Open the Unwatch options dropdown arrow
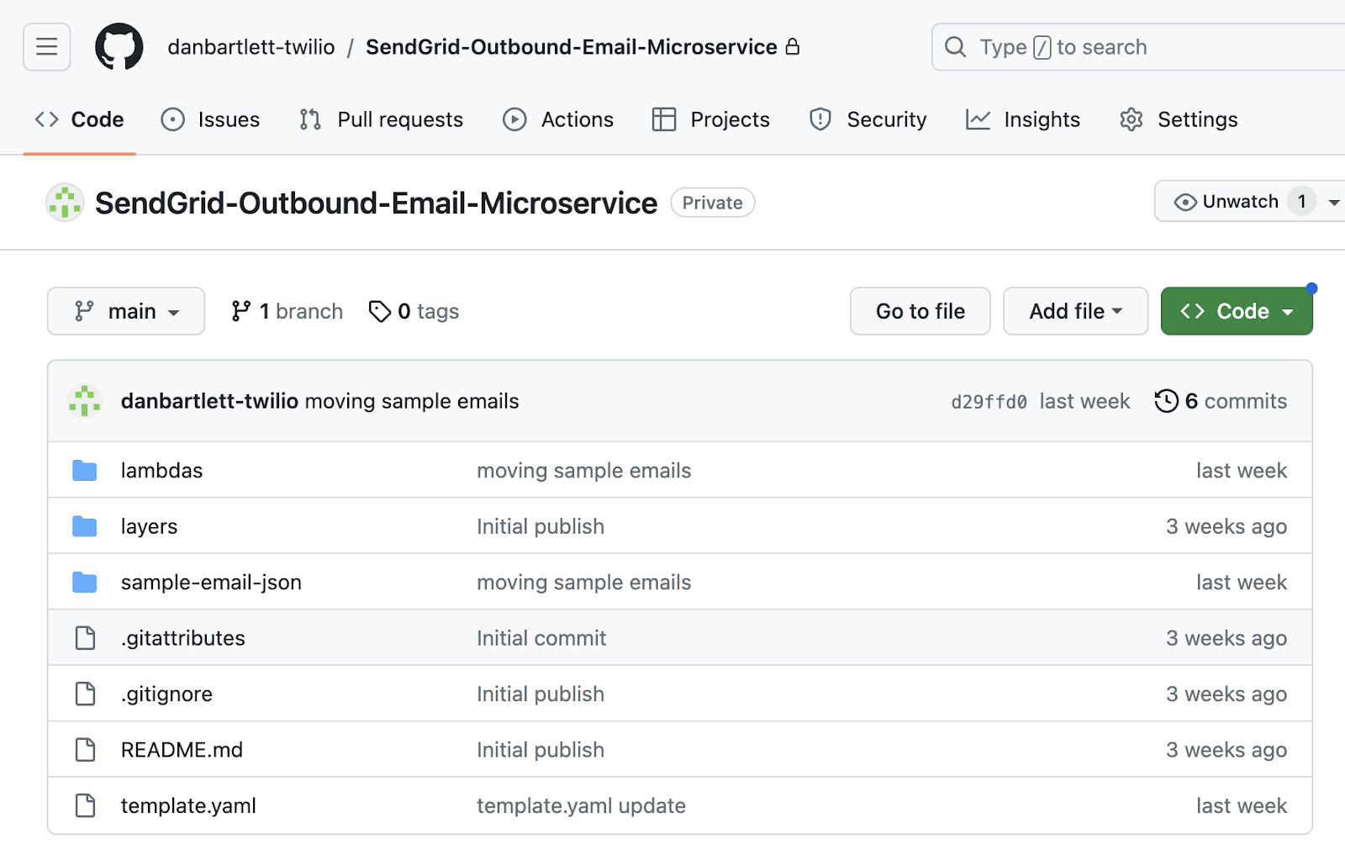The height and width of the screenshot is (844, 1345). pos(1334,203)
